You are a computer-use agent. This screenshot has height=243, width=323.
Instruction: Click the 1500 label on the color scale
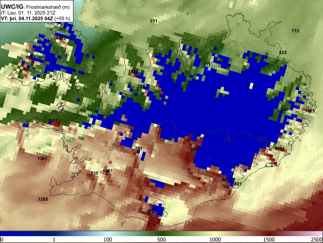(x=269, y=240)
